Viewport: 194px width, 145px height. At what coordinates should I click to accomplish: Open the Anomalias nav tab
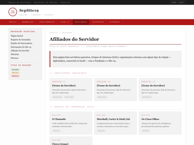pyautogui.click(x=28, y=22)
